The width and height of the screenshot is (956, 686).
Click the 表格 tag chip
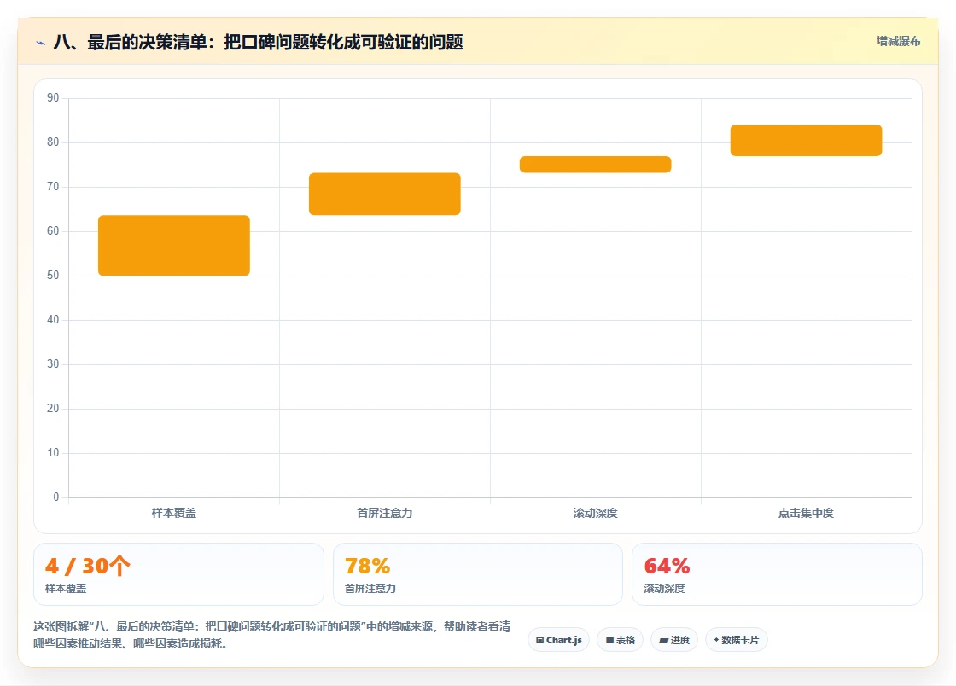pos(620,640)
